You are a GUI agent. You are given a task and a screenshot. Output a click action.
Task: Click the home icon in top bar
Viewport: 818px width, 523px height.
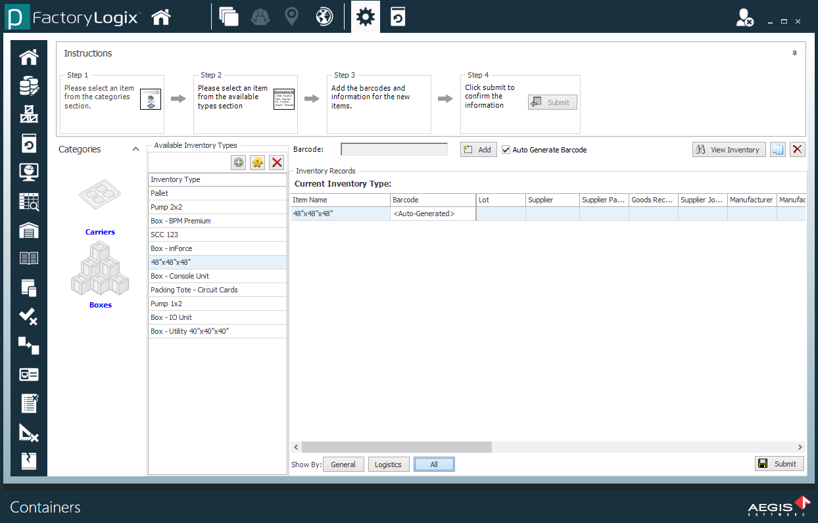(x=161, y=17)
